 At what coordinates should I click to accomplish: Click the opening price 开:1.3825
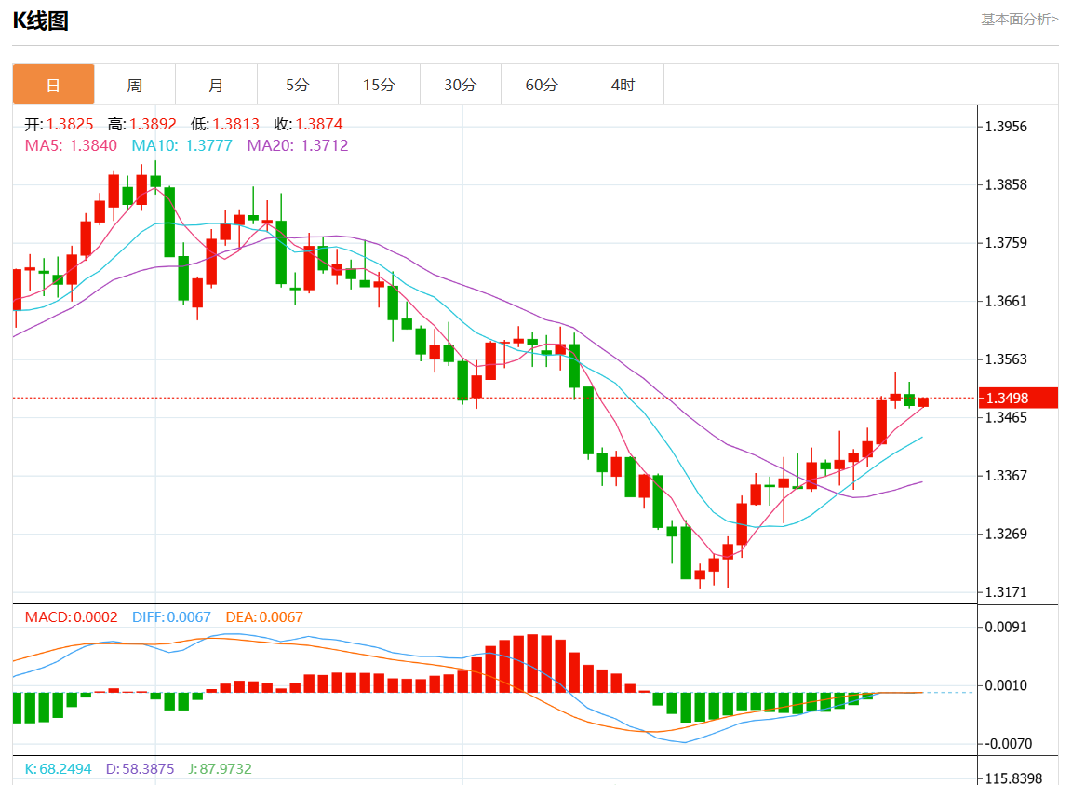tap(59, 124)
